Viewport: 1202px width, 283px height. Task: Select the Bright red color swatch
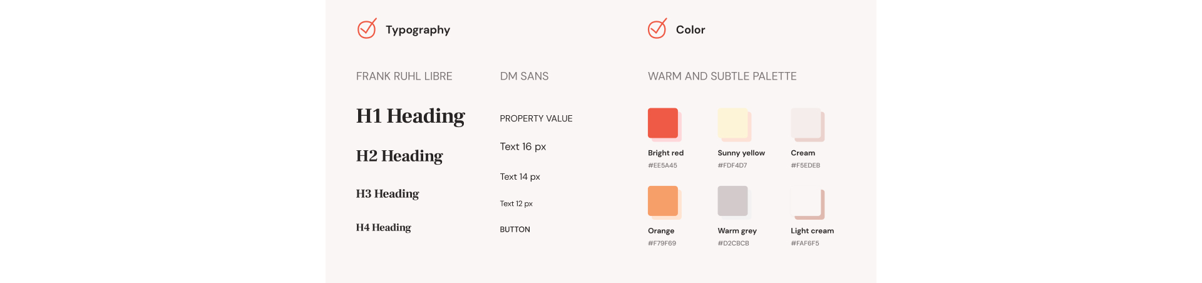click(663, 123)
